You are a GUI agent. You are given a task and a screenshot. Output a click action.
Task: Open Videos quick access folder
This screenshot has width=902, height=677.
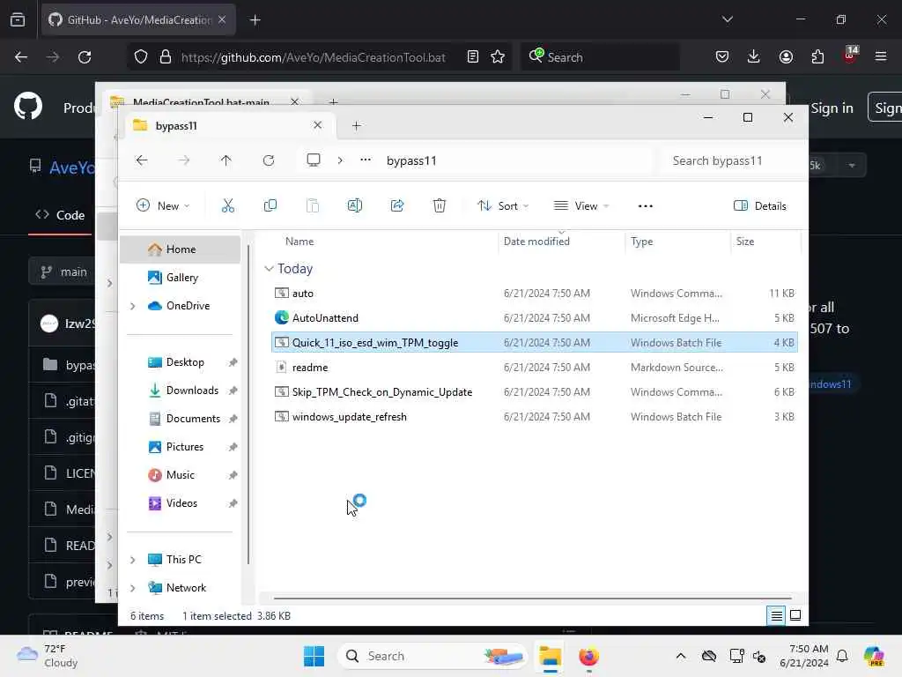coord(180,503)
